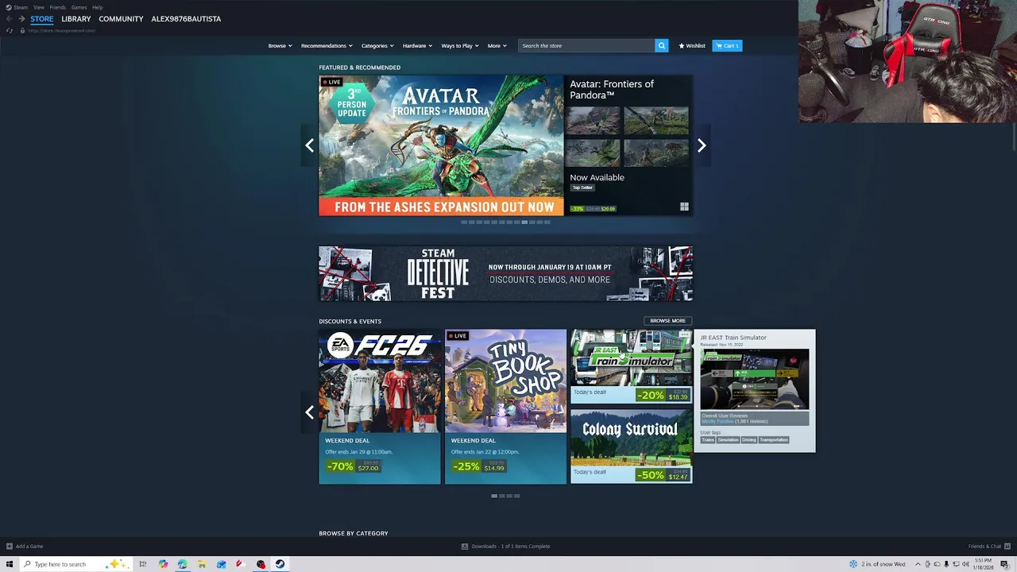Image resolution: width=1017 pixels, height=572 pixels.
Task: Open the Steam Detective Fest banner
Action: click(505, 273)
